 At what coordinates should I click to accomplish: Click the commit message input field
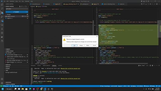click(x=17, y=9)
